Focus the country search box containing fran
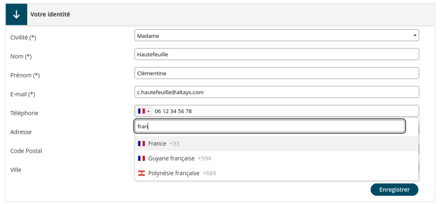Image resolution: width=441 pixels, height=204 pixels. [x=270, y=127]
